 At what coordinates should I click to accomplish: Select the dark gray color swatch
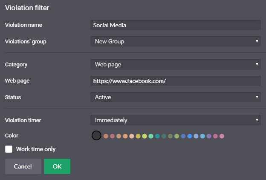tap(96, 135)
